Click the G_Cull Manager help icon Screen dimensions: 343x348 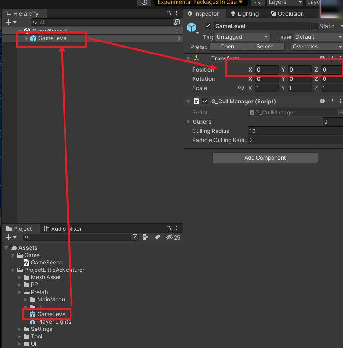[x=322, y=102]
